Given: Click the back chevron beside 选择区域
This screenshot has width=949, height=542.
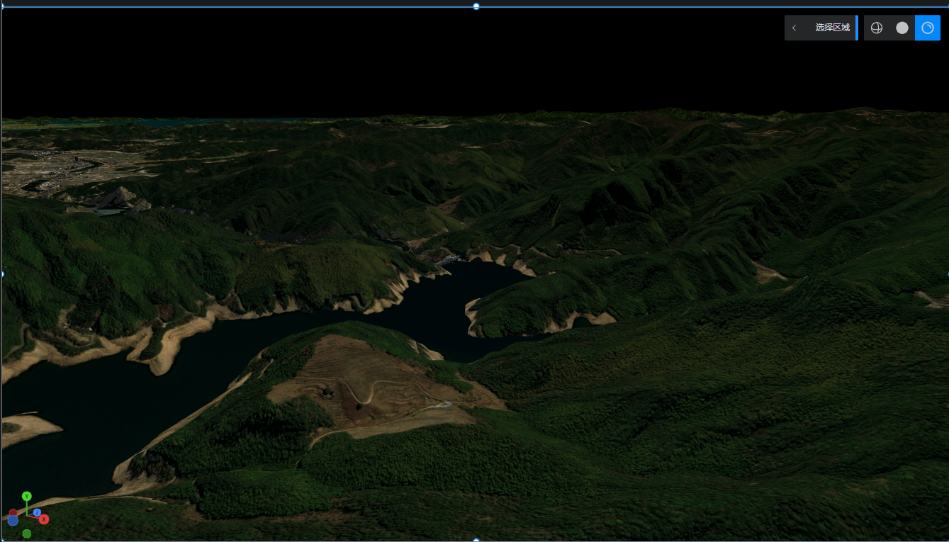Looking at the screenshot, I should click(x=794, y=28).
